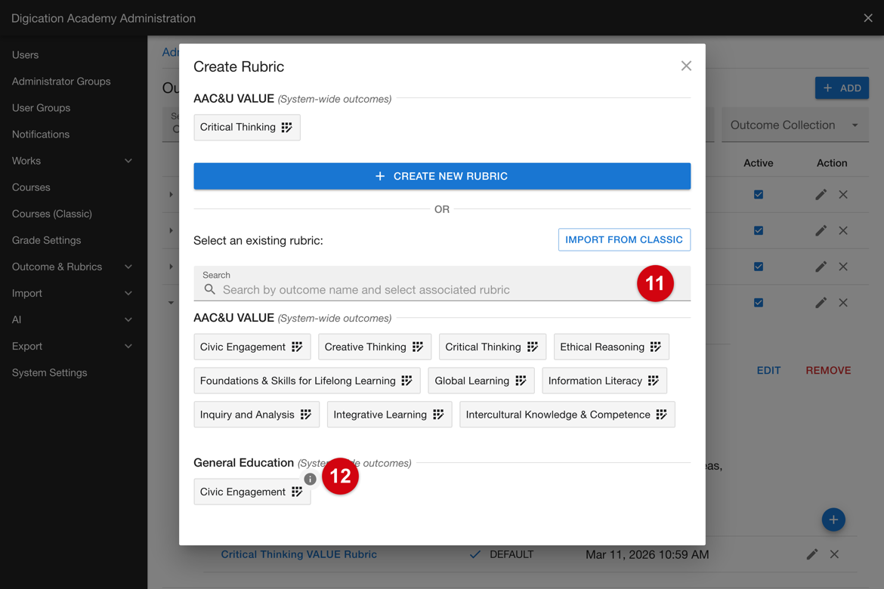Toggle Active checkbox in the first row
This screenshot has height=589, width=884.
[759, 195]
